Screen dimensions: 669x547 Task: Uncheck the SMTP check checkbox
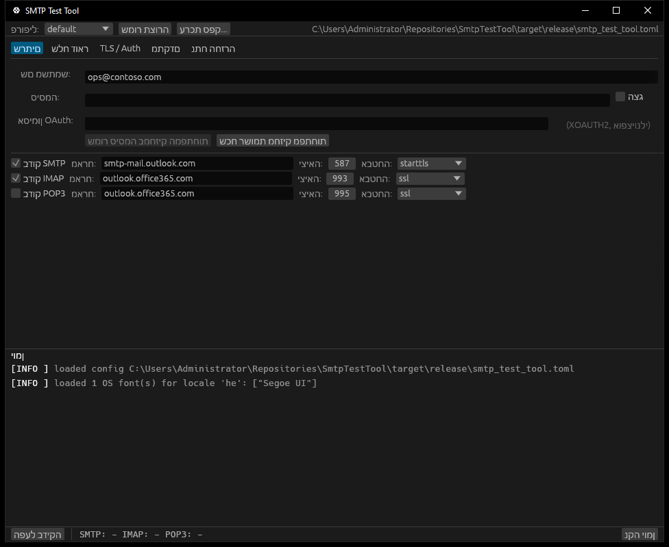pos(16,163)
